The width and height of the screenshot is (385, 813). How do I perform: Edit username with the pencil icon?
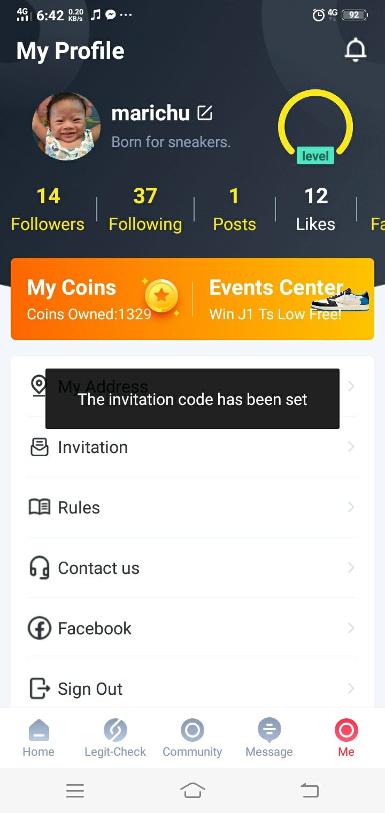coord(205,113)
